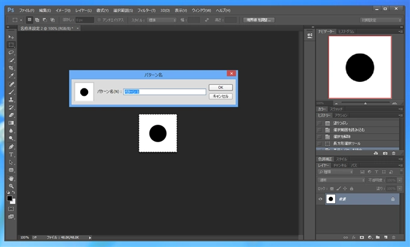Screen dimensions: 410x247
Task: Choose New Selection mode button
Action: pyautogui.click(x=30, y=20)
